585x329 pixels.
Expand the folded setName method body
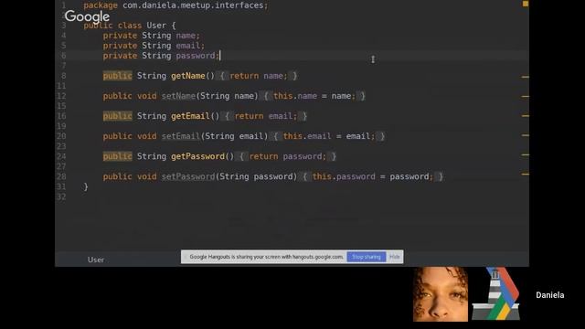(x=314, y=96)
